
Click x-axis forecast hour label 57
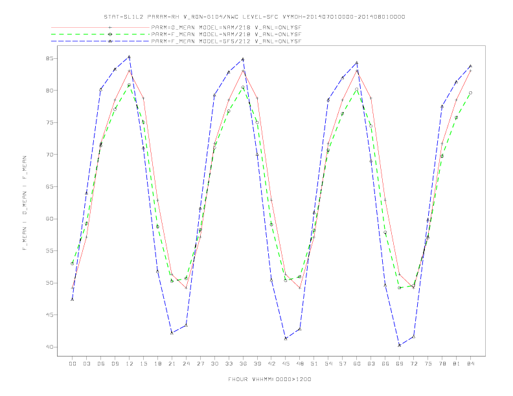click(343, 364)
